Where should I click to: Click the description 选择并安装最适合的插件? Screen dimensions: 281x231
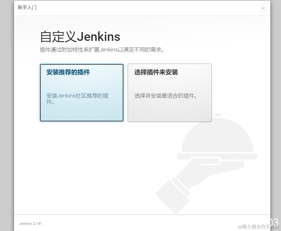coord(165,96)
